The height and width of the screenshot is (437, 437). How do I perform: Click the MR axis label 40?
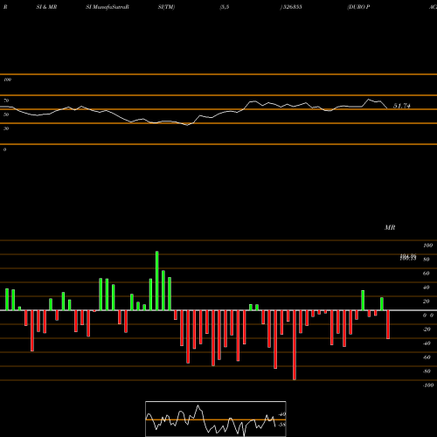coord(426,288)
